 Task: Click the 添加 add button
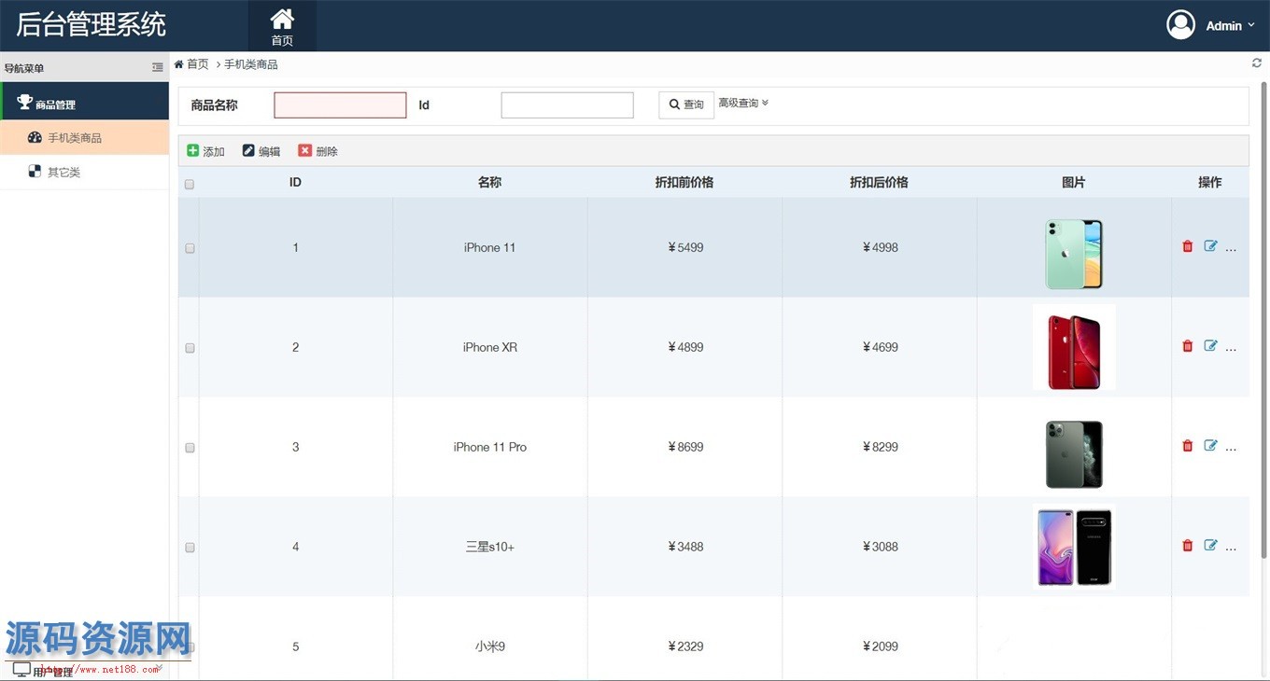point(205,151)
